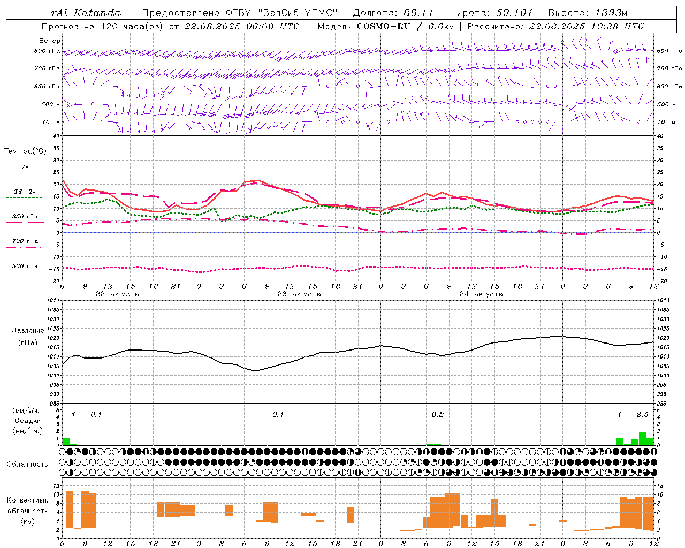Click the longitude value Долгота: 86.11
685x548 pixels.
pyautogui.click(x=393, y=13)
